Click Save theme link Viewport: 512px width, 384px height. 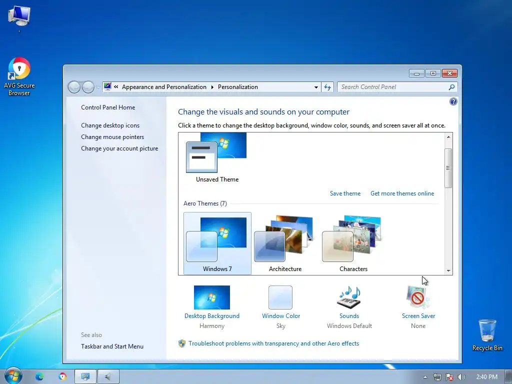(x=345, y=193)
